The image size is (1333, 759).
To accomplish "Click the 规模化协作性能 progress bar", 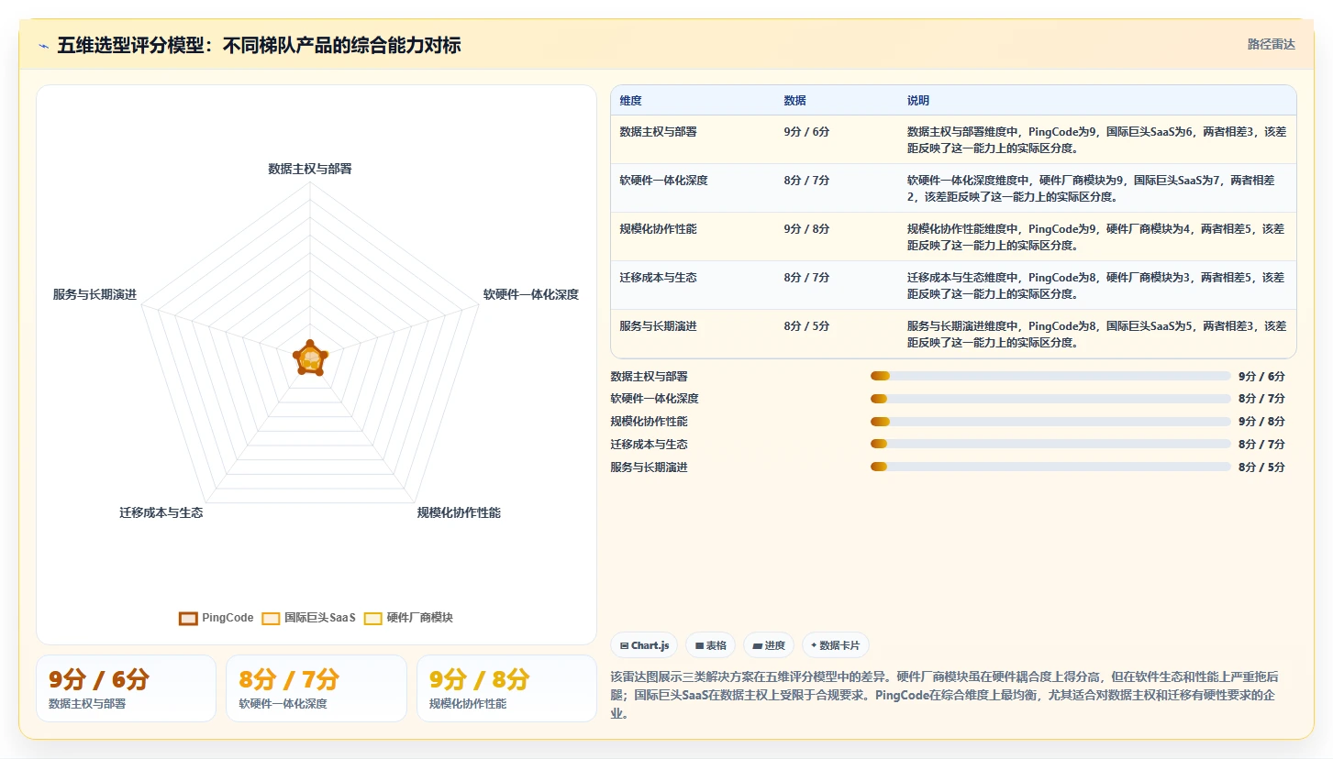I will [1050, 422].
